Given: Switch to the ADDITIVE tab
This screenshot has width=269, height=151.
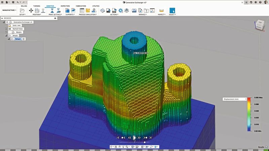Looking at the screenshot, I should (x=50, y=6).
